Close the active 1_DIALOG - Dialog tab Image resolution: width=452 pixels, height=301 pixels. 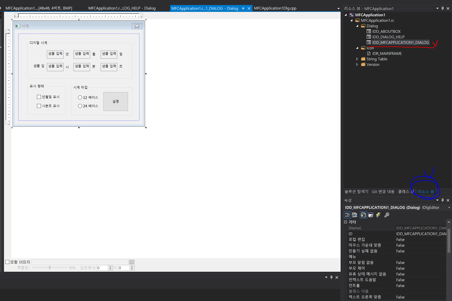tap(249, 8)
